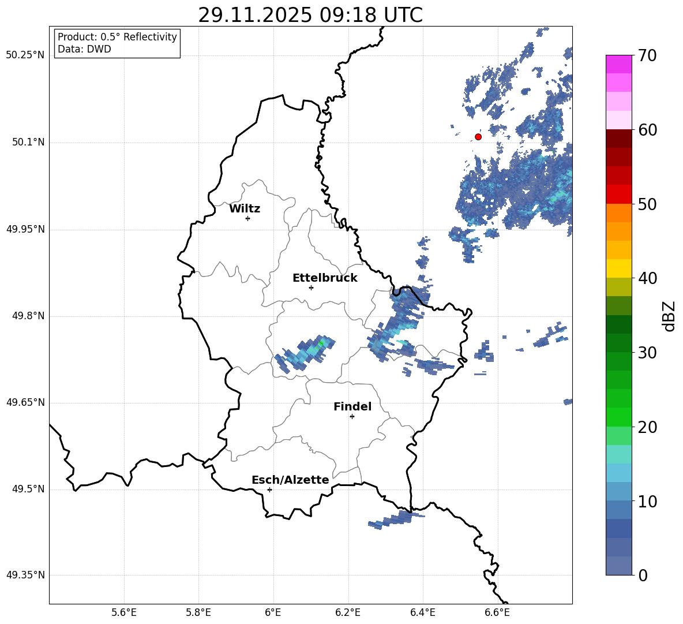The width and height of the screenshot is (683, 624).
Task: Click the 5.8°E longitude label
Action: (x=198, y=612)
